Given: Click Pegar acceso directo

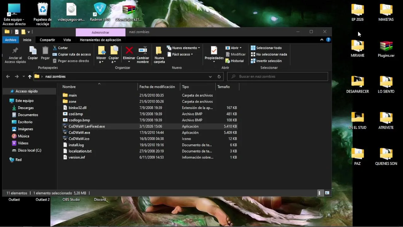Looking at the screenshot, I should pos(71,61).
